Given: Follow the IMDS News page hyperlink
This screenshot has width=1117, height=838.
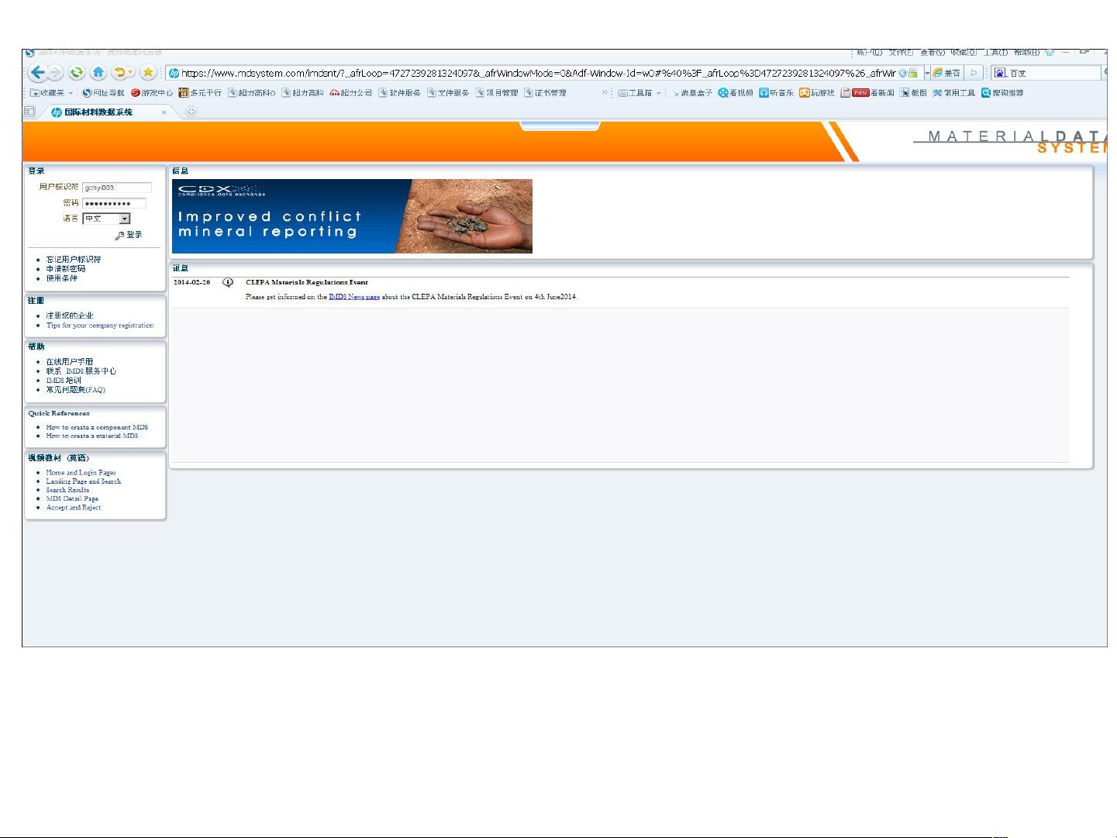Looking at the screenshot, I should click(x=354, y=297).
